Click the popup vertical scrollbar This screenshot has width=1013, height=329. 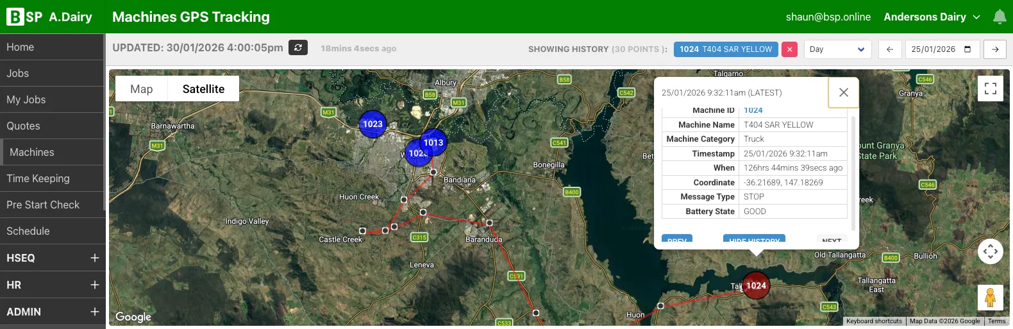point(853,172)
